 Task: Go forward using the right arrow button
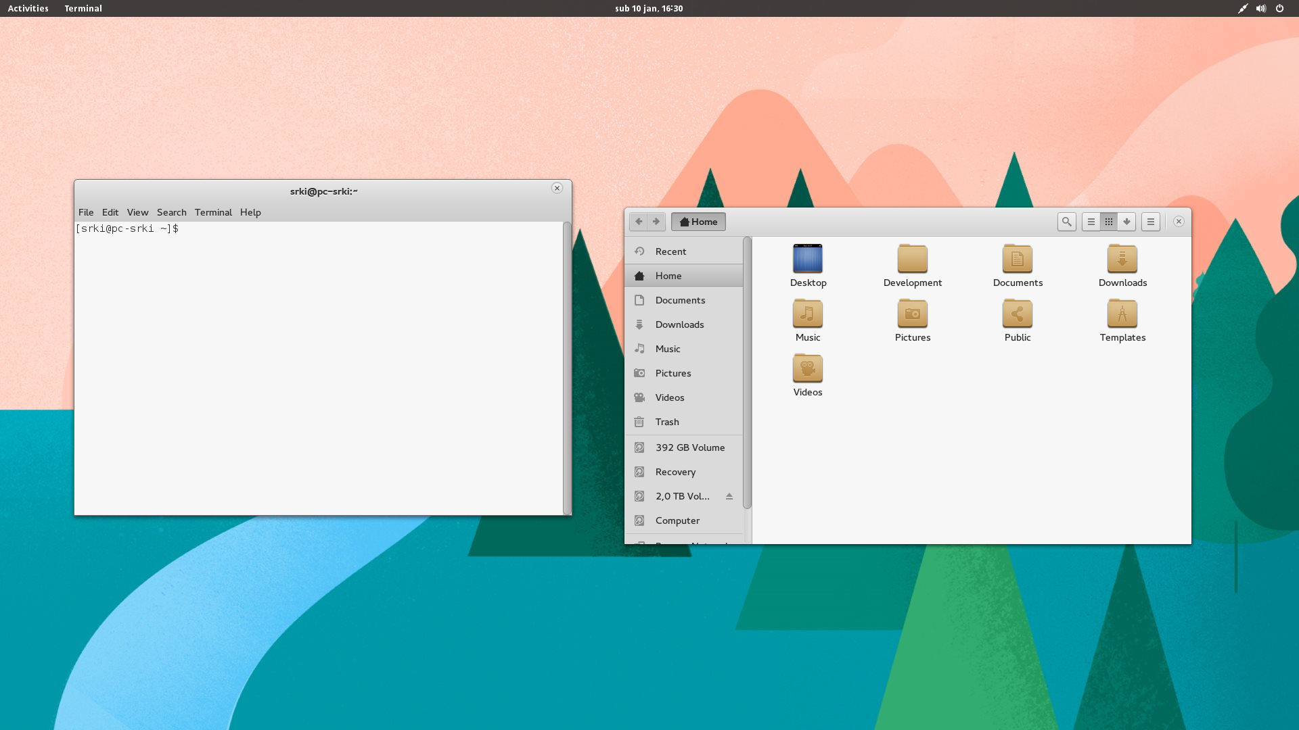coord(656,222)
